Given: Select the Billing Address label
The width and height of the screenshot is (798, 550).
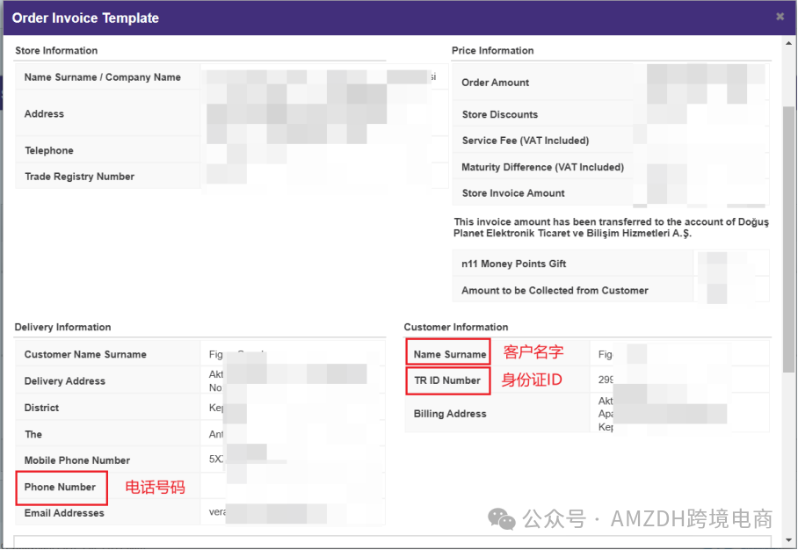Looking at the screenshot, I should click(450, 414).
